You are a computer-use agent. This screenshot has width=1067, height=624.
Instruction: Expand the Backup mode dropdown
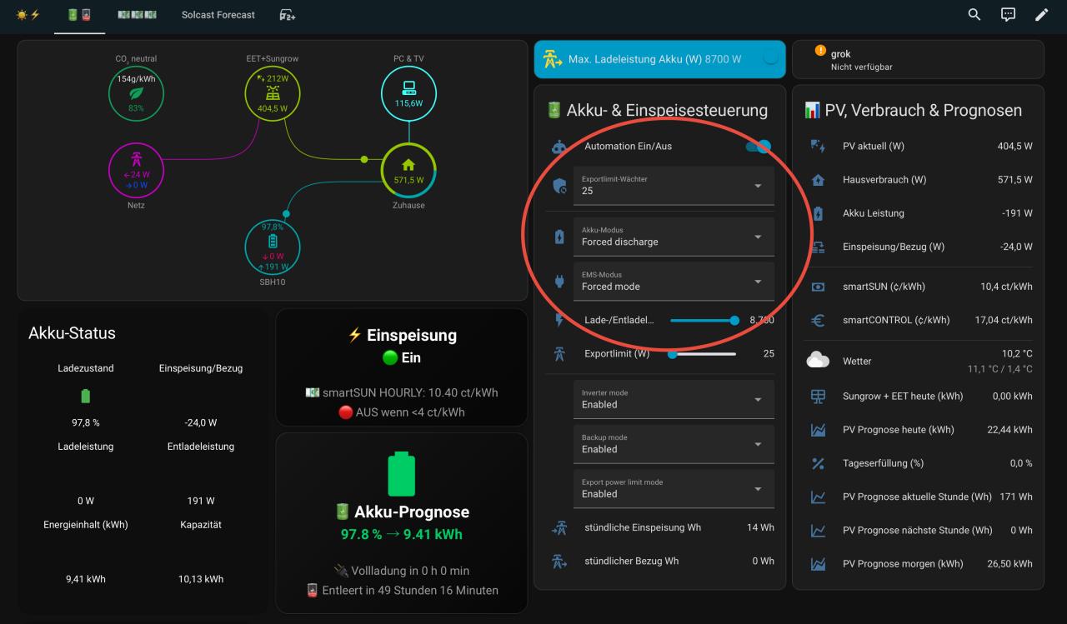[x=673, y=444]
